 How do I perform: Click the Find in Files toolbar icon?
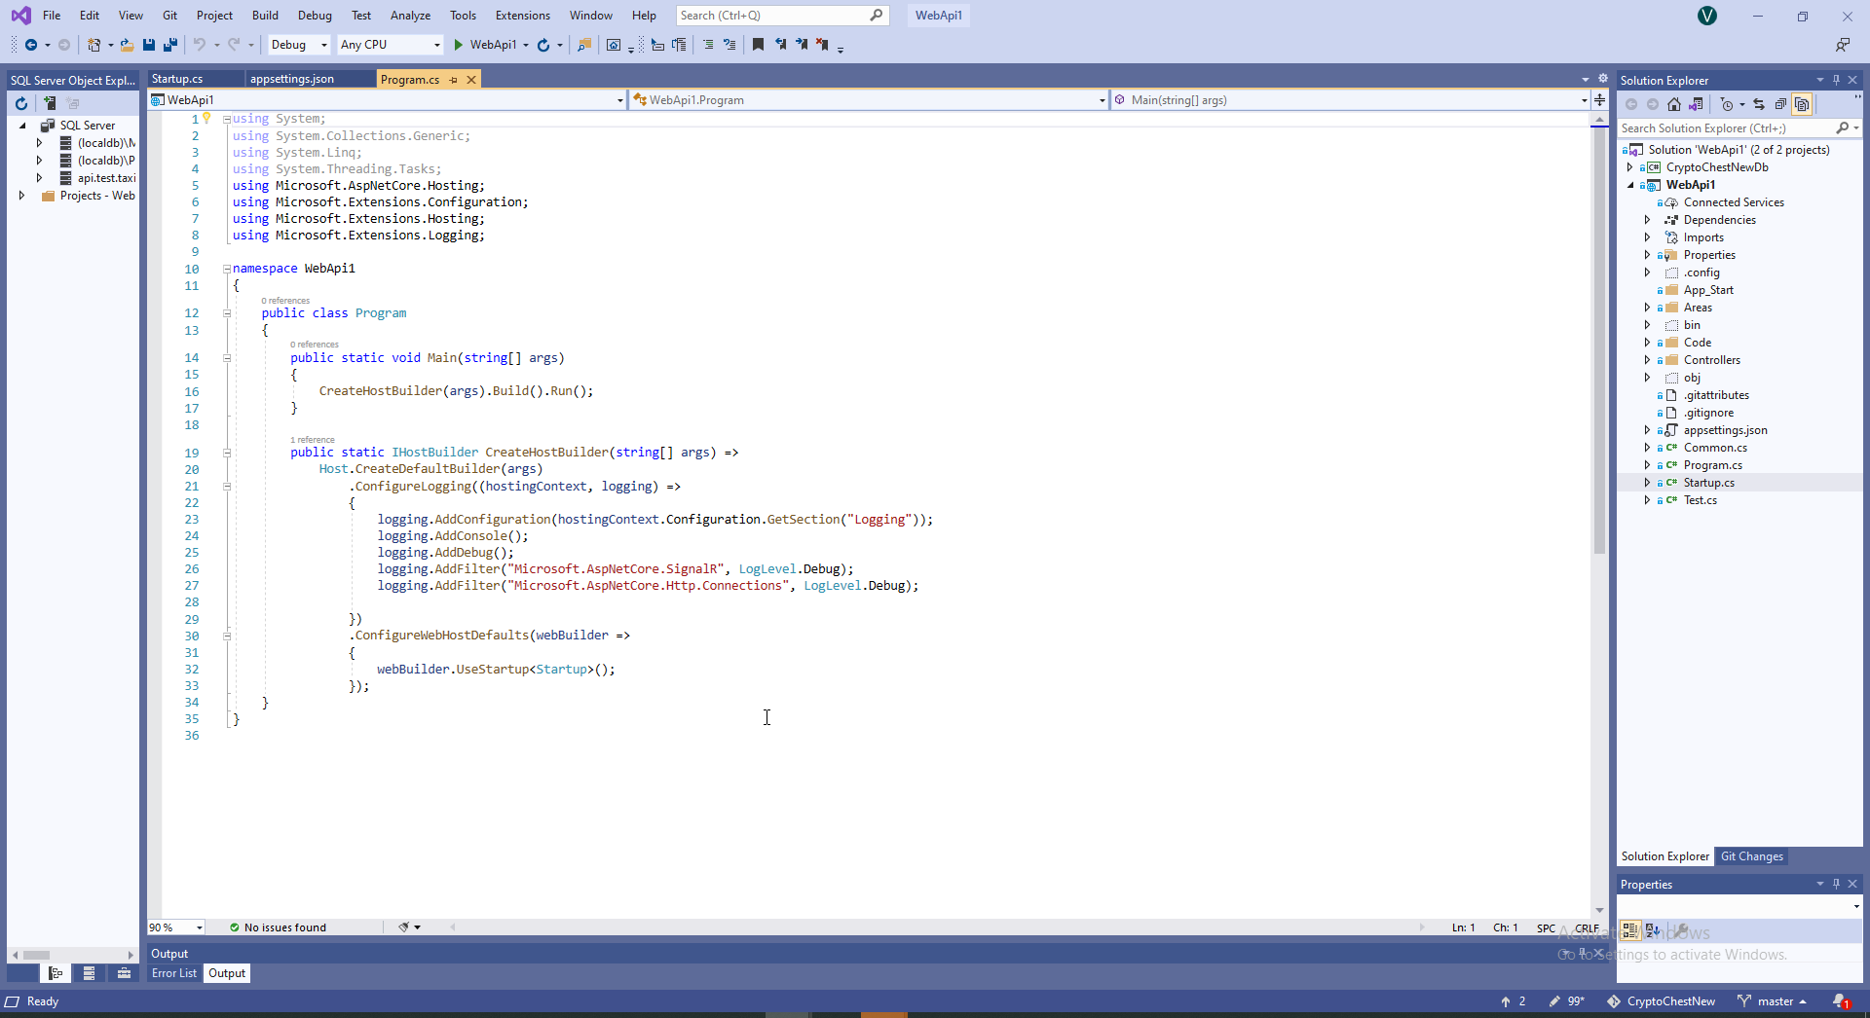(x=584, y=45)
